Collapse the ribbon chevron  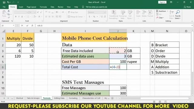192,21
